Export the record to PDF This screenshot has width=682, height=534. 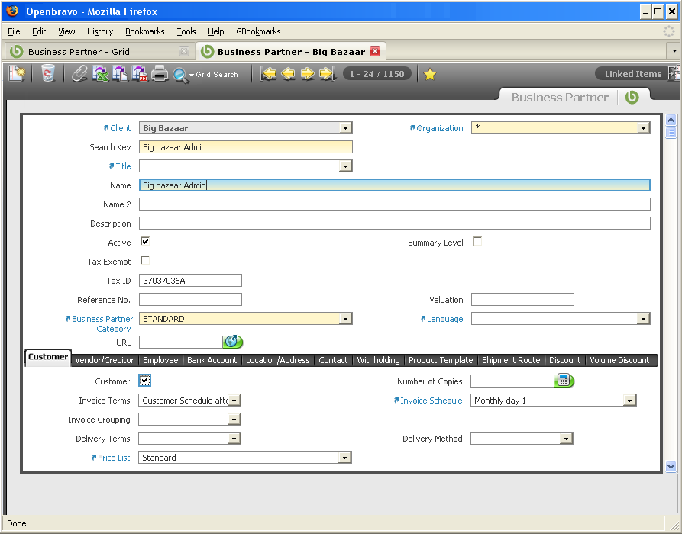pyautogui.click(x=140, y=74)
